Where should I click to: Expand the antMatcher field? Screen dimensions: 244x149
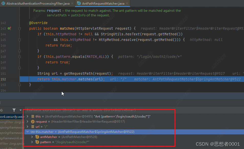pos(32,137)
